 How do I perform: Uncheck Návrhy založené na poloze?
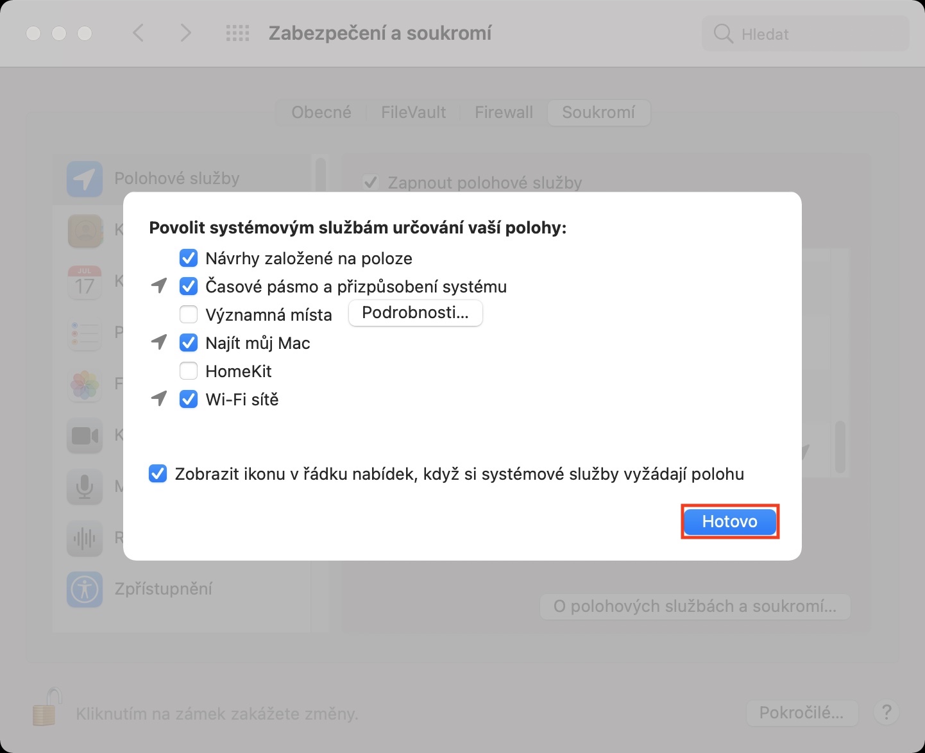pyautogui.click(x=189, y=258)
